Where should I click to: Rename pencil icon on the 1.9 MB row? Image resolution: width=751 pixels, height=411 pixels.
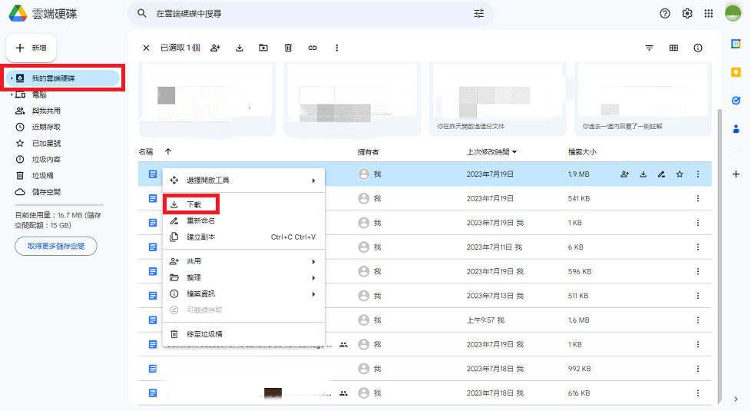tap(661, 174)
